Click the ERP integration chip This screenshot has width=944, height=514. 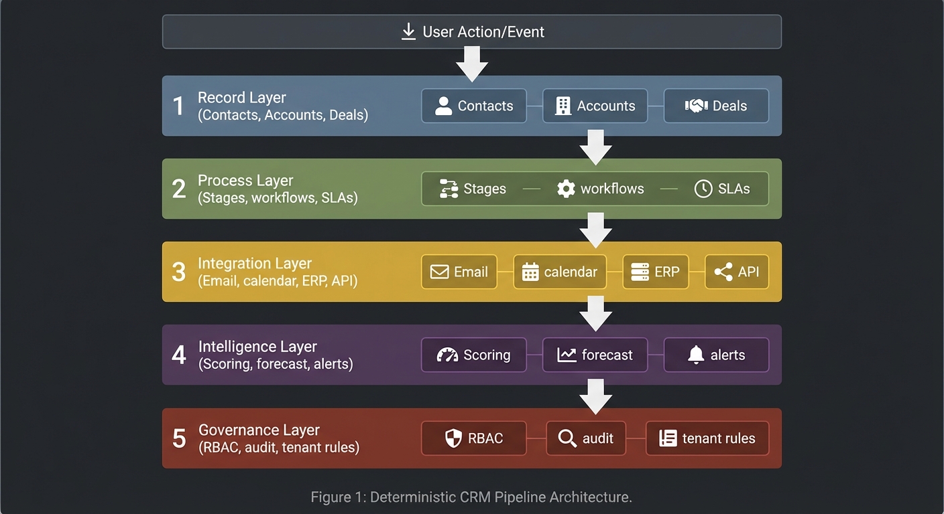tap(656, 272)
